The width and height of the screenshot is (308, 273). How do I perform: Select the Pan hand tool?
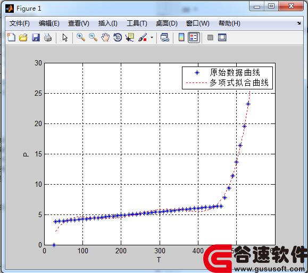click(x=105, y=37)
